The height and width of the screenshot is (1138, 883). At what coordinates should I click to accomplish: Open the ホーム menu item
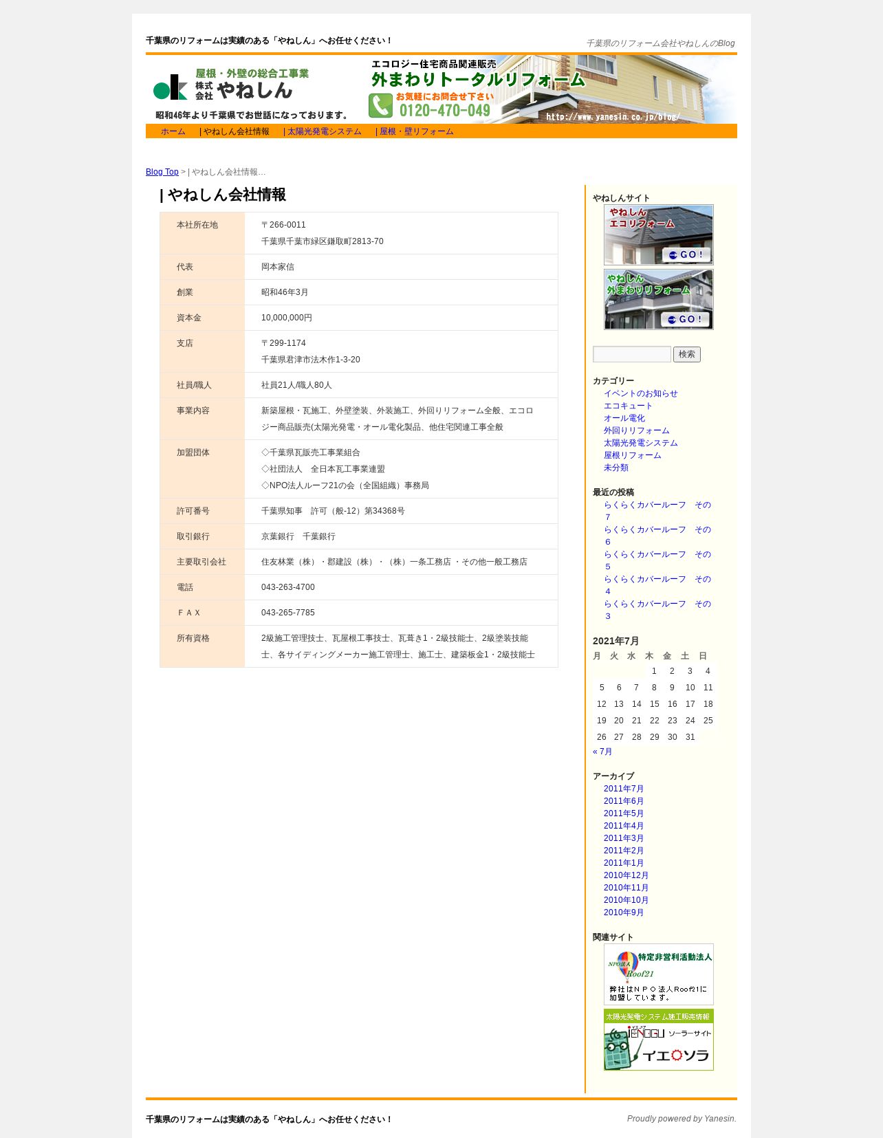[x=173, y=131]
